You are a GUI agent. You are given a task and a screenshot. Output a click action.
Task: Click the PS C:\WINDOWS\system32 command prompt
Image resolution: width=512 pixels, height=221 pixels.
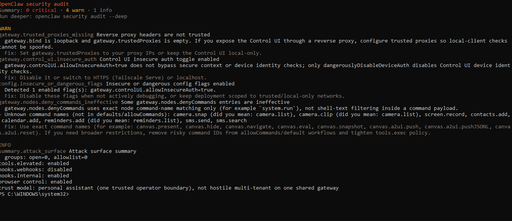click(x=34, y=194)
